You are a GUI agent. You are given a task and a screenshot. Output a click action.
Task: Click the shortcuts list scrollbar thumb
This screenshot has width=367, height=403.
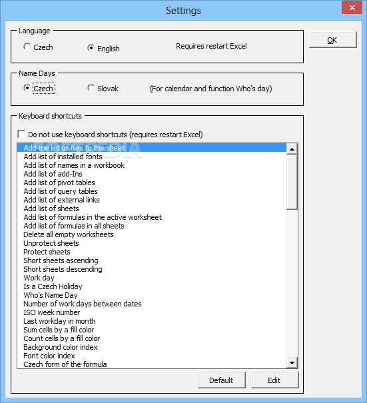coord(292,182)
